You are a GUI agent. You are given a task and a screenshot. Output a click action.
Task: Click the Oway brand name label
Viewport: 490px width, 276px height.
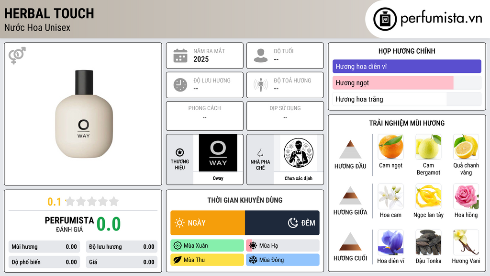[x=218, y=178]
